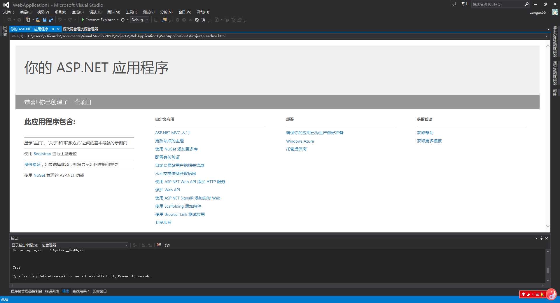Expand the Internet Explorer browser target dropdown
The width and height of the screenshot is (560, 303).
[x=118, y=20]
